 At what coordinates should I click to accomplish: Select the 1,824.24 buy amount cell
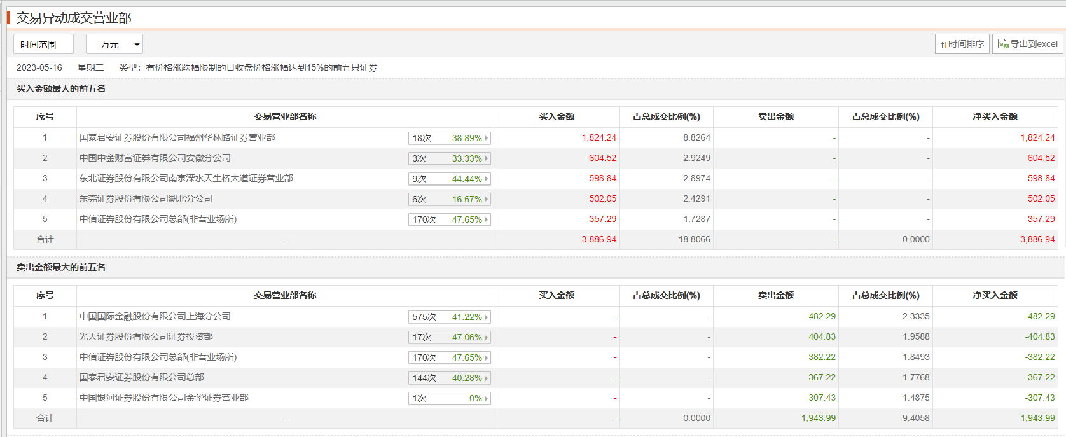pos(599,137)
